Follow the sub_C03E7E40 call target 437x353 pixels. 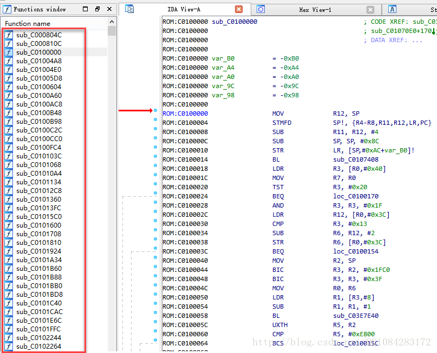pyautogui.click(x=356, y=316)
